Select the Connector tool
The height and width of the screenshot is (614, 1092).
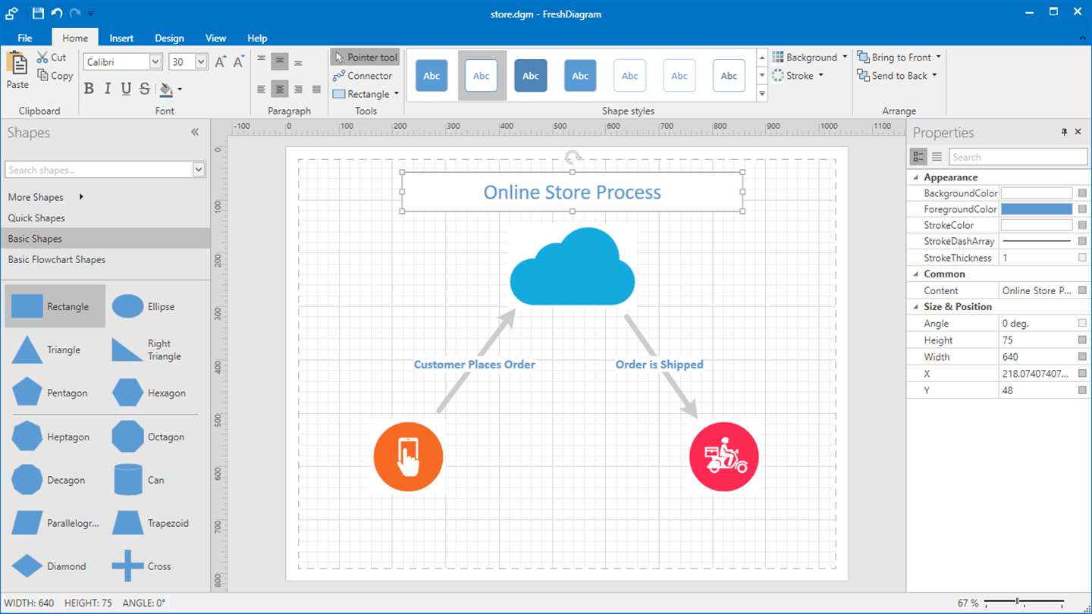point(362,76)
